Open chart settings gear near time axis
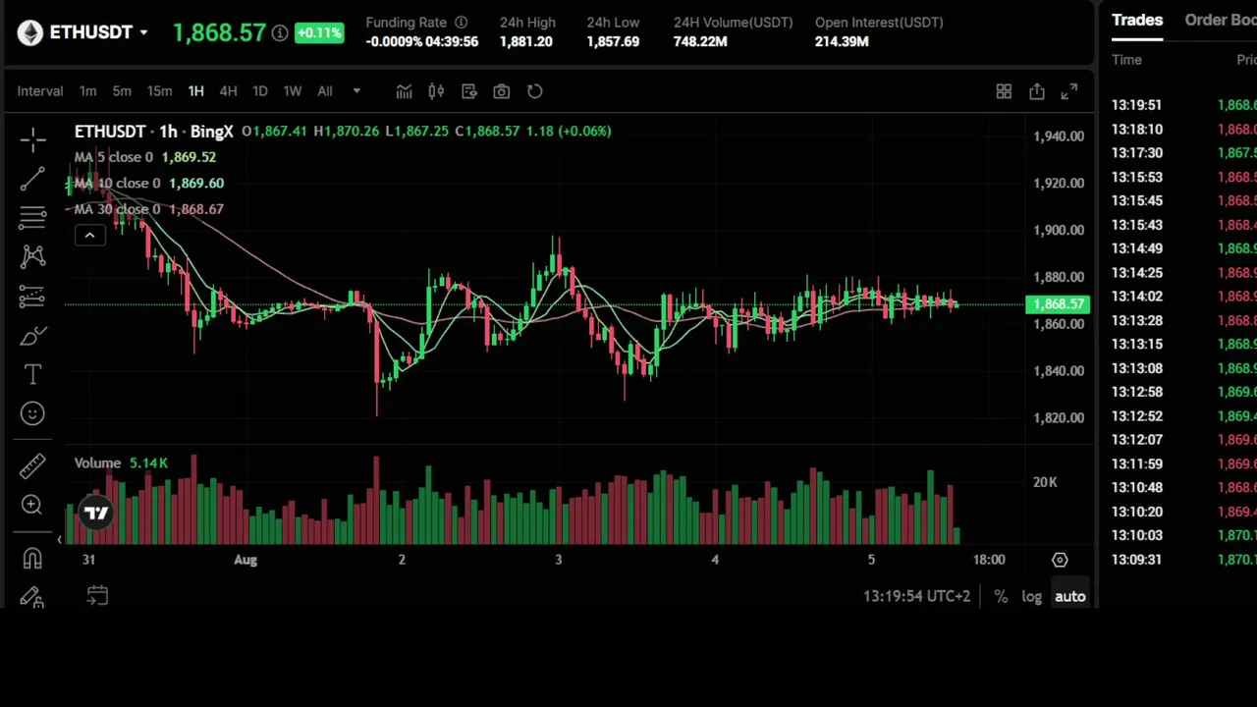Screen dimensions: 1257x707 [x=1060, y=560]
